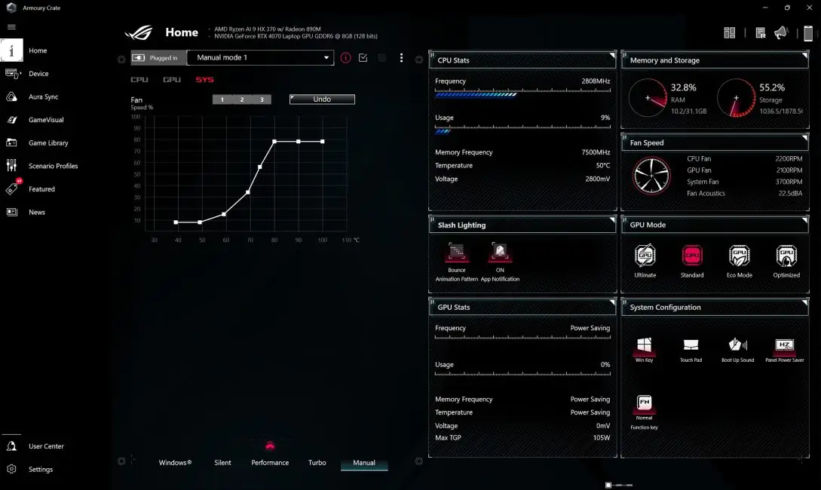Click the greyed-out save icon beside the checkmark
821x490 pixels.
(x=382, y=57)
